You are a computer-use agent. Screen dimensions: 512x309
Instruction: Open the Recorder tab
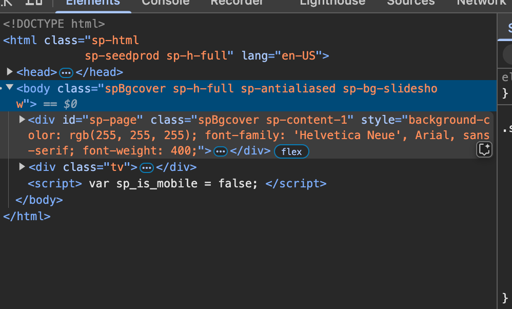237,3
